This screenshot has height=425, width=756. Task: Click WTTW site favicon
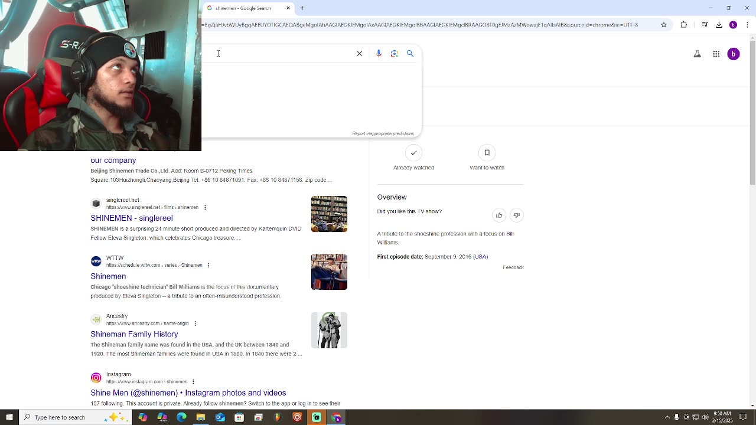pyautogui.click(x=96, y=261)
